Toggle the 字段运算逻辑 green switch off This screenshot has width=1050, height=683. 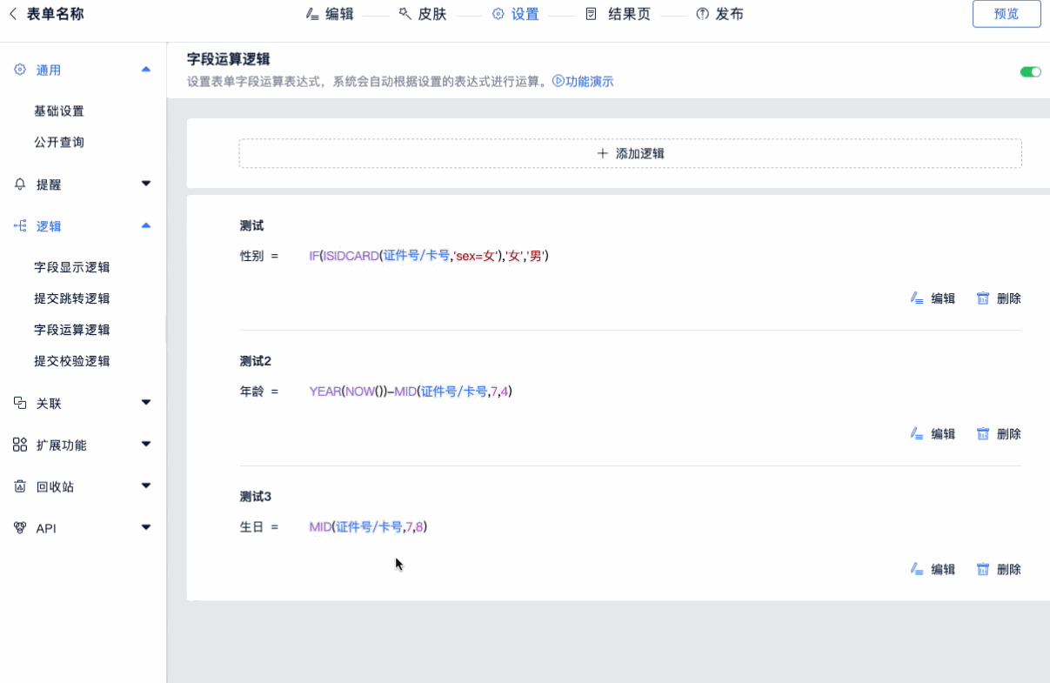click(x=1030, y=72)
